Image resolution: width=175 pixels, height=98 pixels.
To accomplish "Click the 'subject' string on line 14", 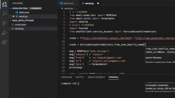I will point(98,54).
